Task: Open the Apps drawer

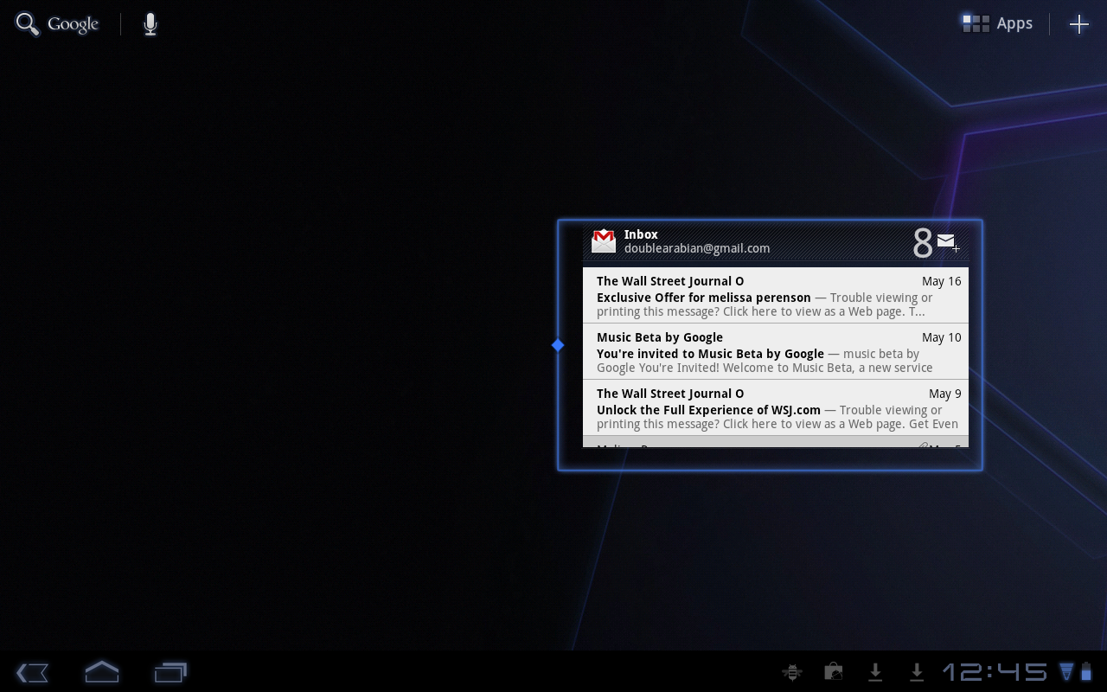Action: coord(998,24)
